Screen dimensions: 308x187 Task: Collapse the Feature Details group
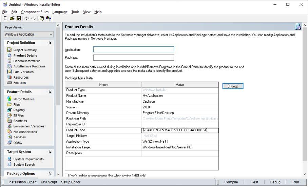50,91
